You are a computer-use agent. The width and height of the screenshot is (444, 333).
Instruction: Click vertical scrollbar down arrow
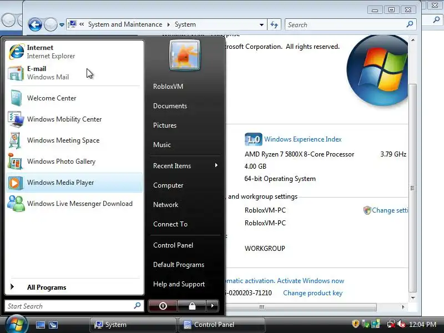(x=413, y=297)
